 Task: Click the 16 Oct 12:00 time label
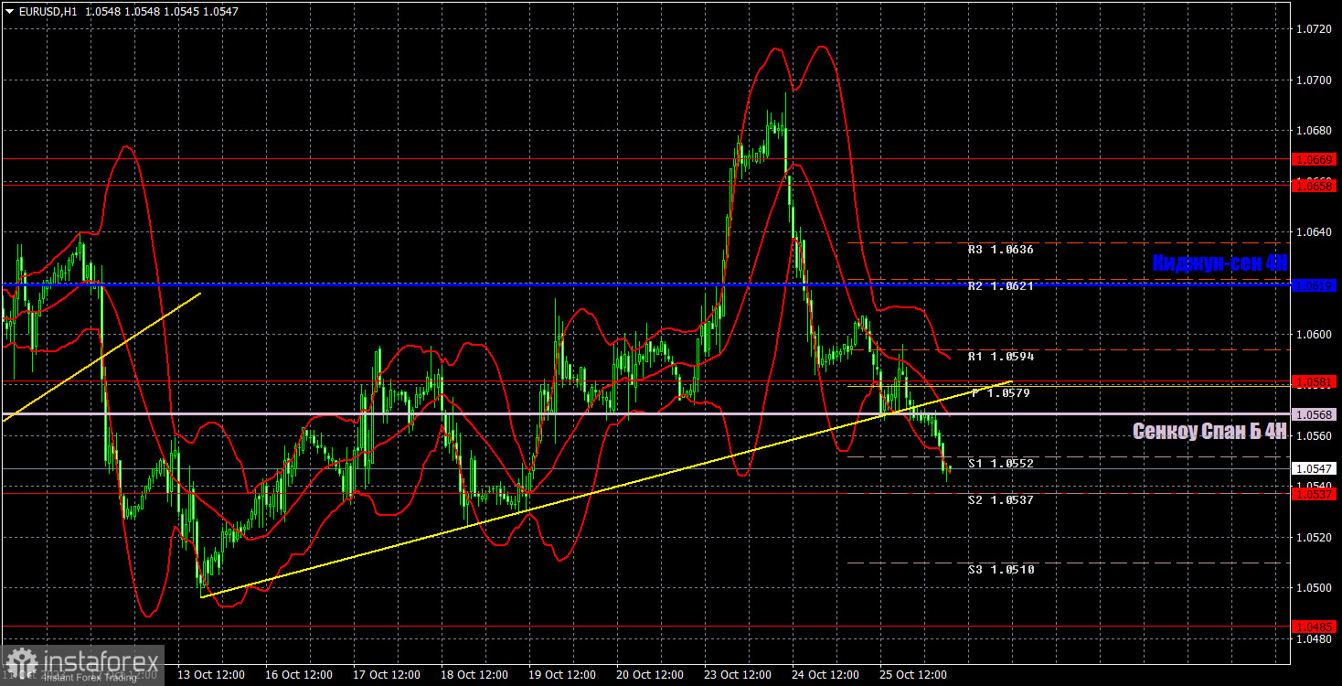tap(298, 675)
